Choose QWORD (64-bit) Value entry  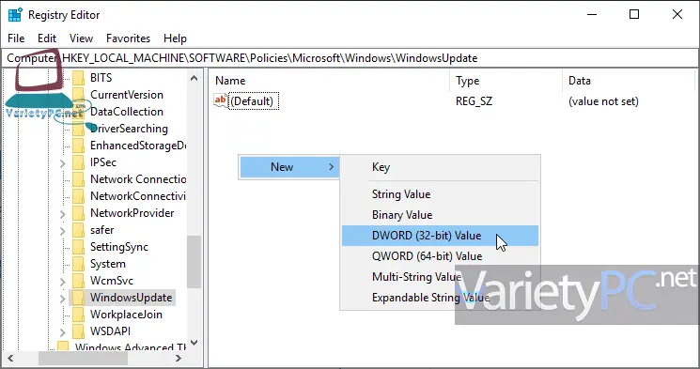[x=440, y=256]
